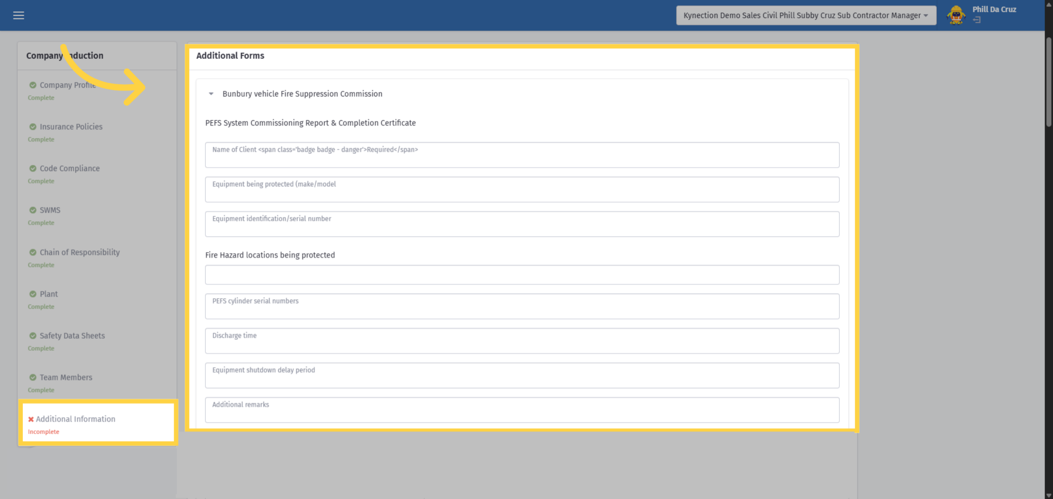Click the green check beside Insurance Policies

pos(33,127)
